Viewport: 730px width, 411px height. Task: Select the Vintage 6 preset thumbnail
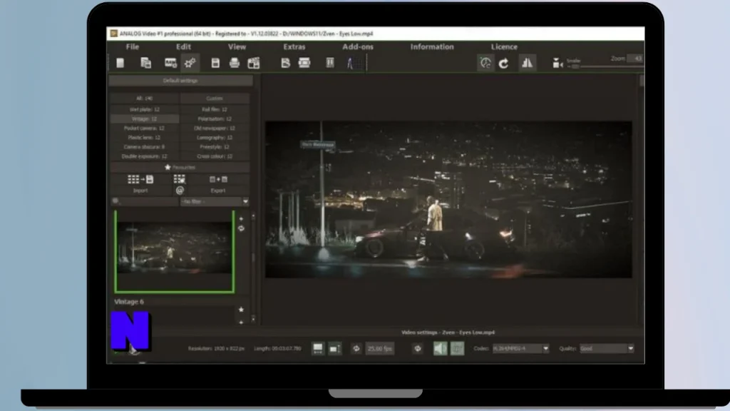point(175,252)
